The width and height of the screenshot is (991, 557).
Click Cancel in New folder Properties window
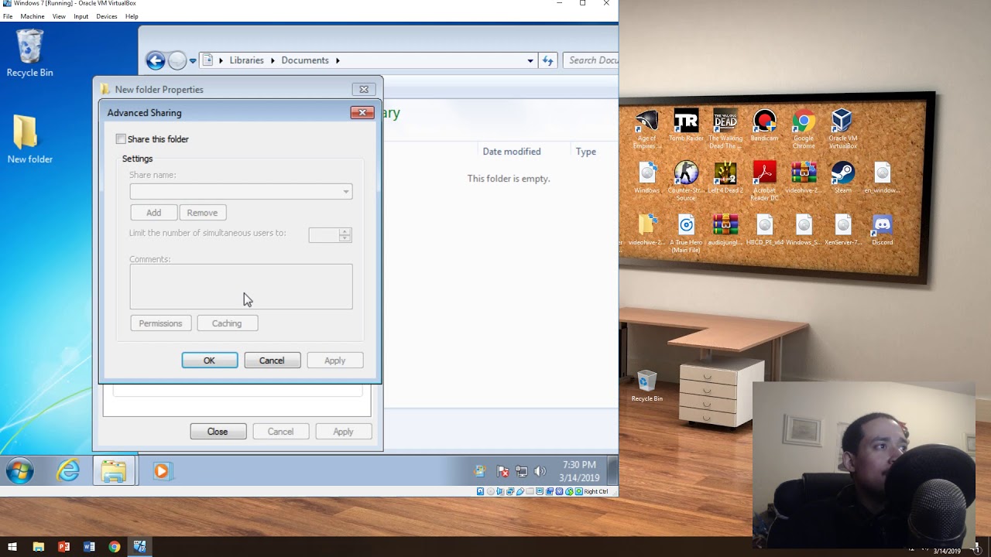[x=280, y=432]
